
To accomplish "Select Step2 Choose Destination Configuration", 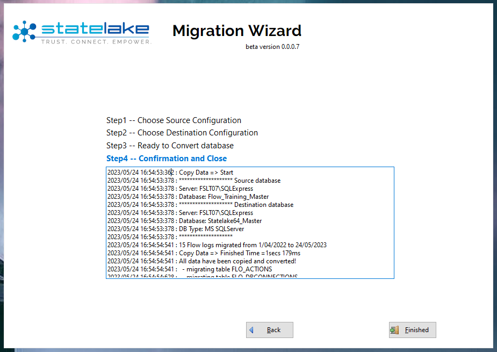I will coord(182,133).
